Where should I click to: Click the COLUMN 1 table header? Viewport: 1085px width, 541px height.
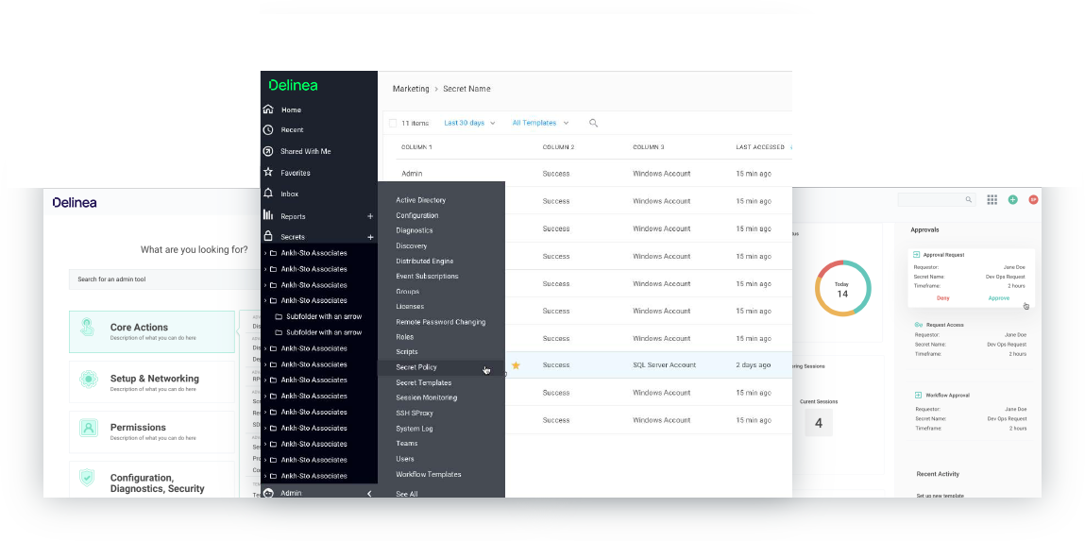416,147
